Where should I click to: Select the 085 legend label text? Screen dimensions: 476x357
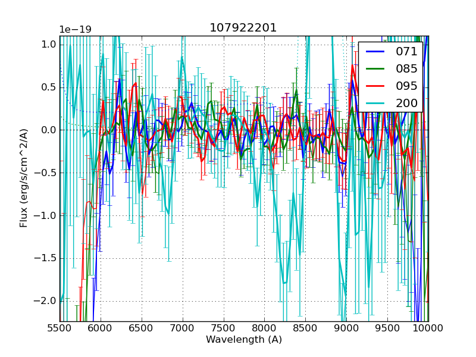pos(406,69)
